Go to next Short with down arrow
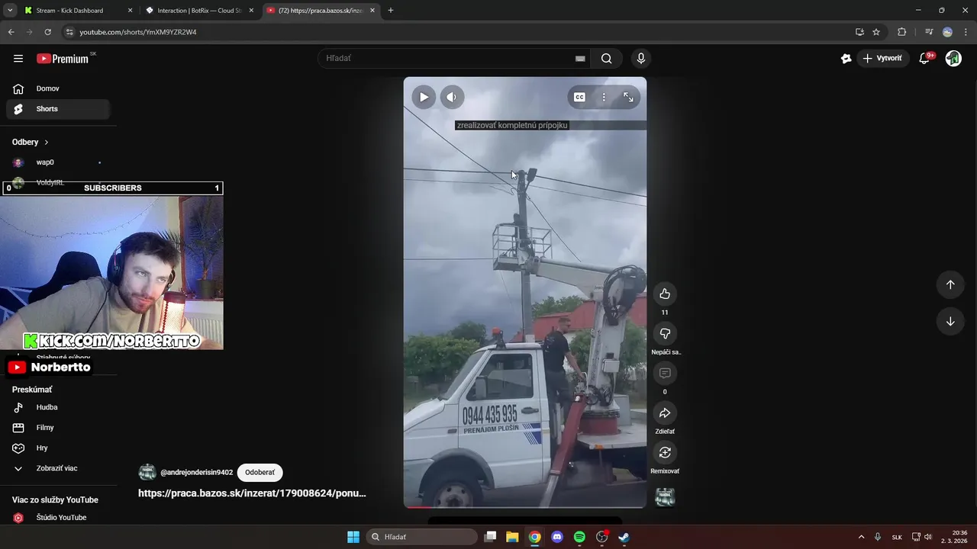Viewport: 977px width, 549px height. [950, 321]
